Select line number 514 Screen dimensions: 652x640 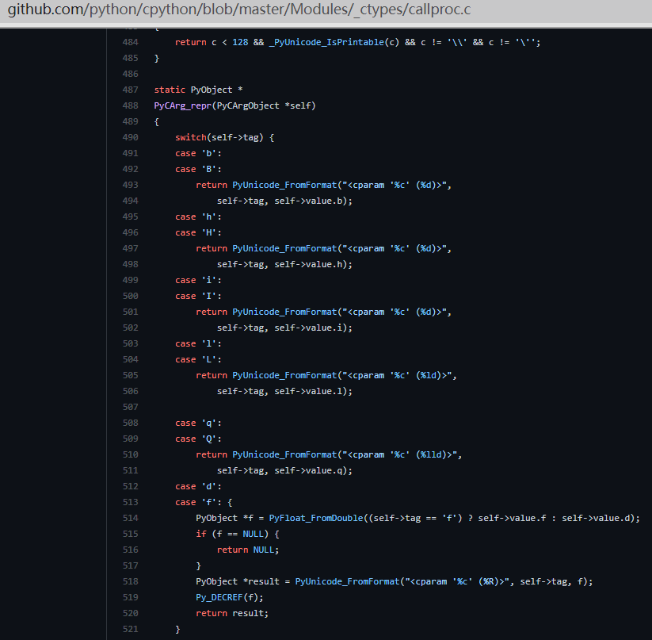pyautogui.click(x=130, y=518)
